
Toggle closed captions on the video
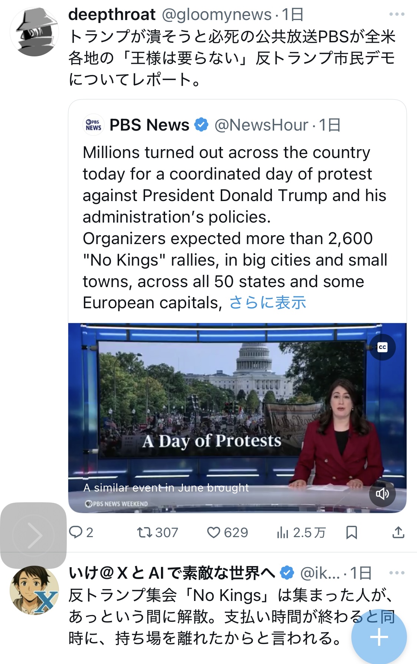(x=382, y=348)
